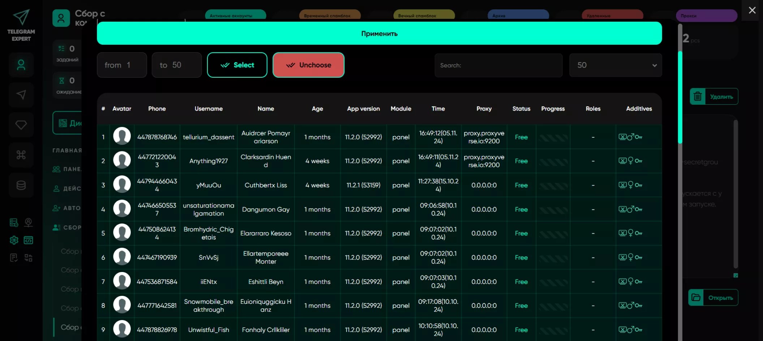Focus the Search field

499,65
